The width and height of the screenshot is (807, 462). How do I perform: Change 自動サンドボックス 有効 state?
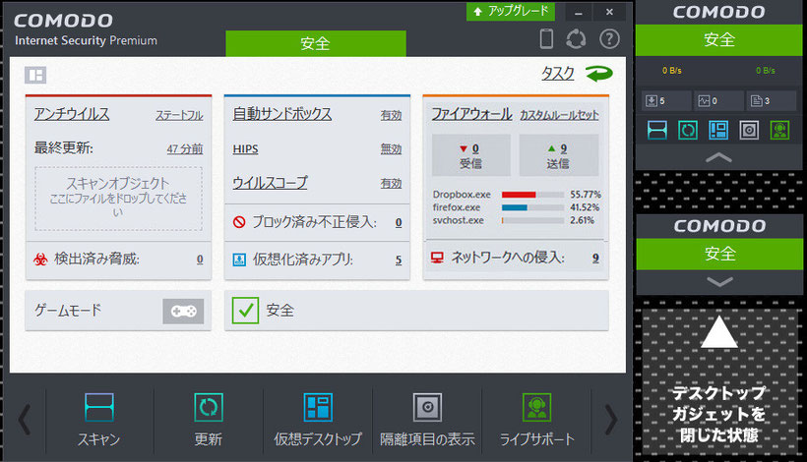pyautogui.click(x=391, y=116)
